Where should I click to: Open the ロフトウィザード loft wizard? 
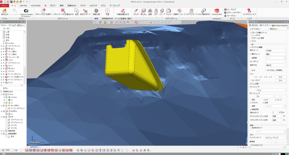[x=192, y=12]
